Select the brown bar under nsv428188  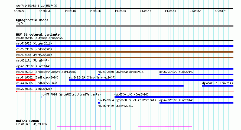coord(125,57)
